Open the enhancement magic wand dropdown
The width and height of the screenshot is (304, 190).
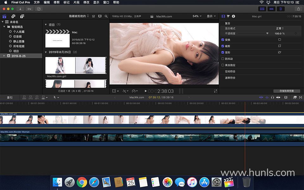(126, 91)
